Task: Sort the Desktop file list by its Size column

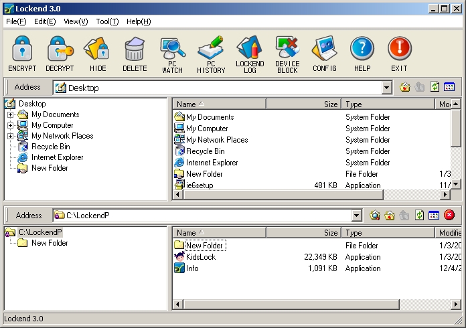Action: [303, 104]
